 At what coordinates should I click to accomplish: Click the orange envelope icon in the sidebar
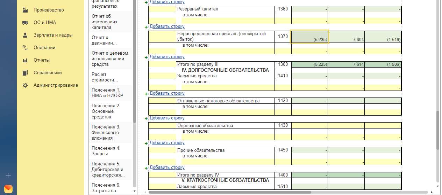pos(8,189)
